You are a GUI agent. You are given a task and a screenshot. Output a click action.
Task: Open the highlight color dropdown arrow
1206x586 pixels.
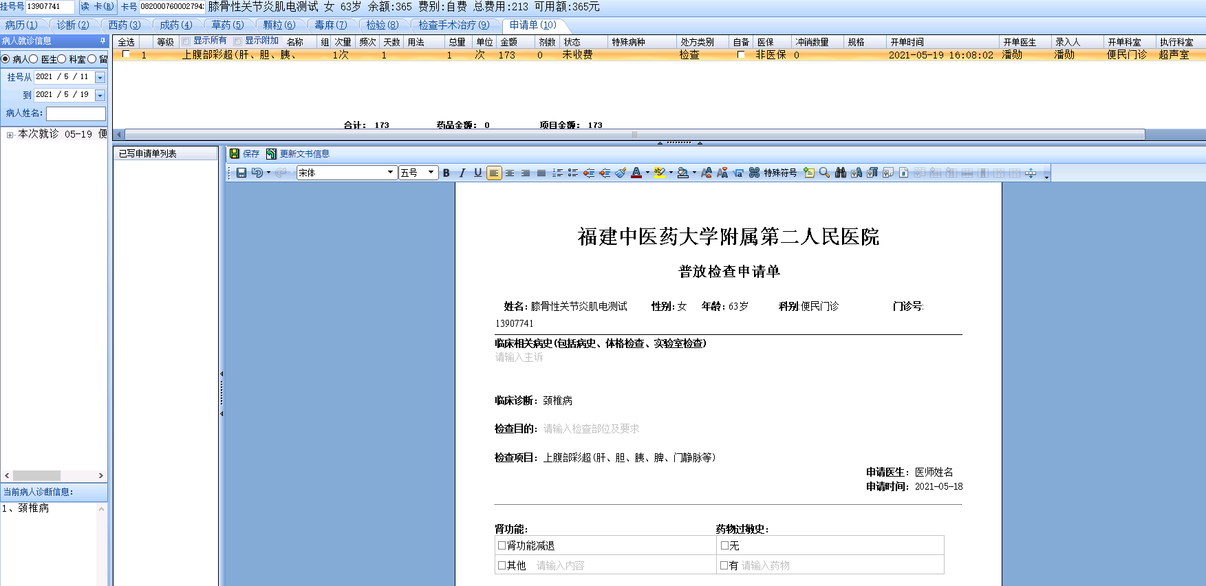pos(671,173)
